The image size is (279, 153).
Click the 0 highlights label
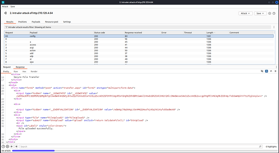271,147
